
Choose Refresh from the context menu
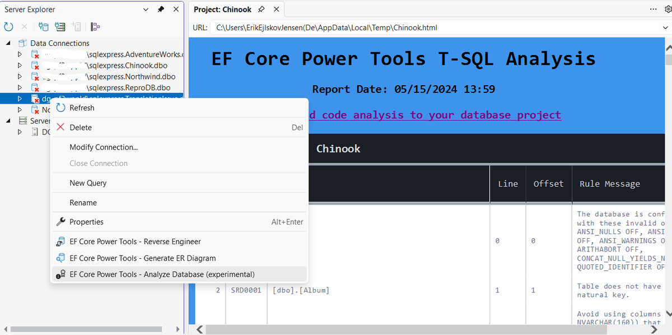click(x=179, y=108)
